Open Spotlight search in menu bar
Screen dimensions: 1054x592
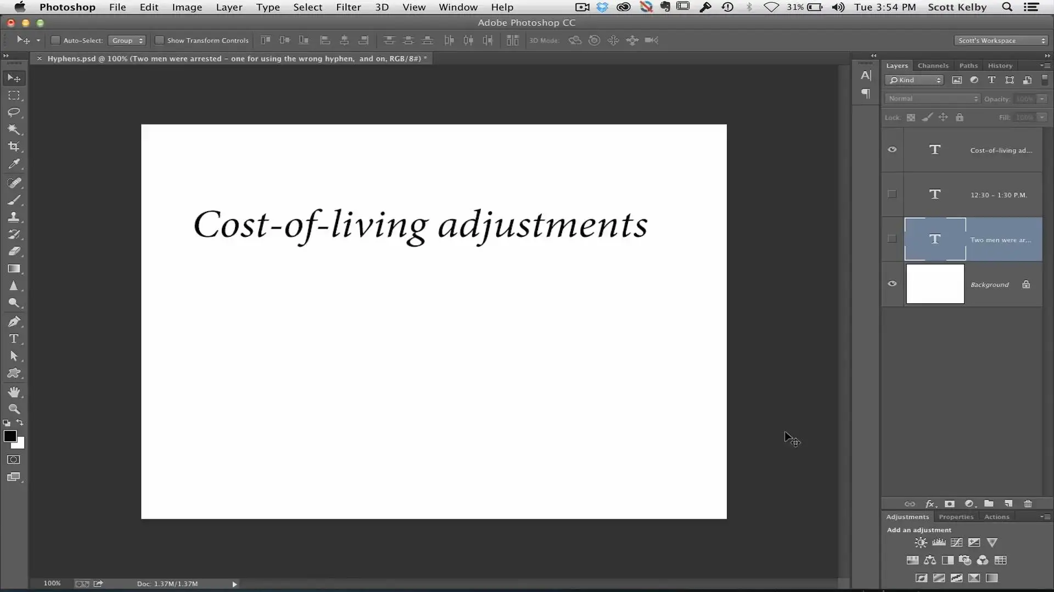tap(1007, 7)
